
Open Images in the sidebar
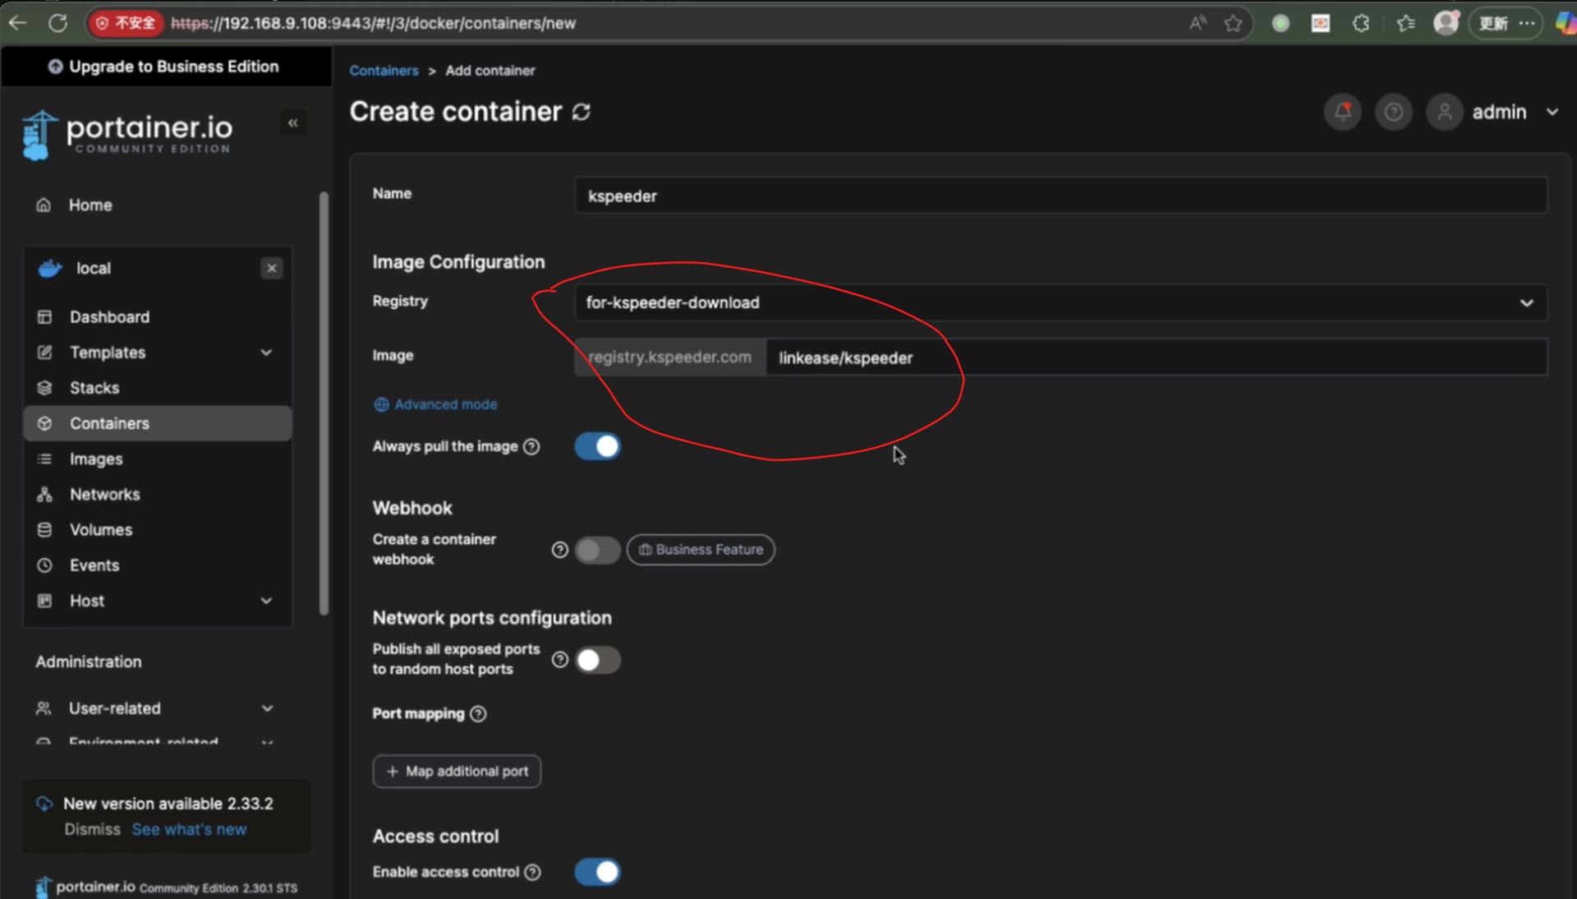[96, 459]
